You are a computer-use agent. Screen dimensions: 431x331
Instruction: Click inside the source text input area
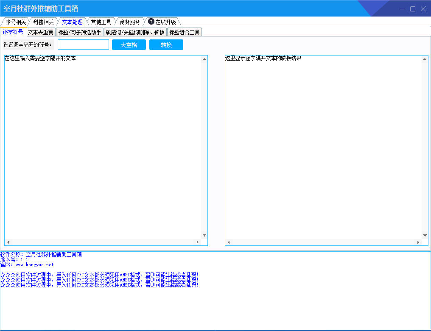(103, 147)
